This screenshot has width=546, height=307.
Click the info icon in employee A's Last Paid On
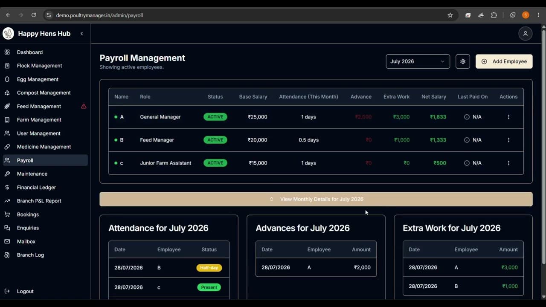pyautogui.click(x=467, y=117)
